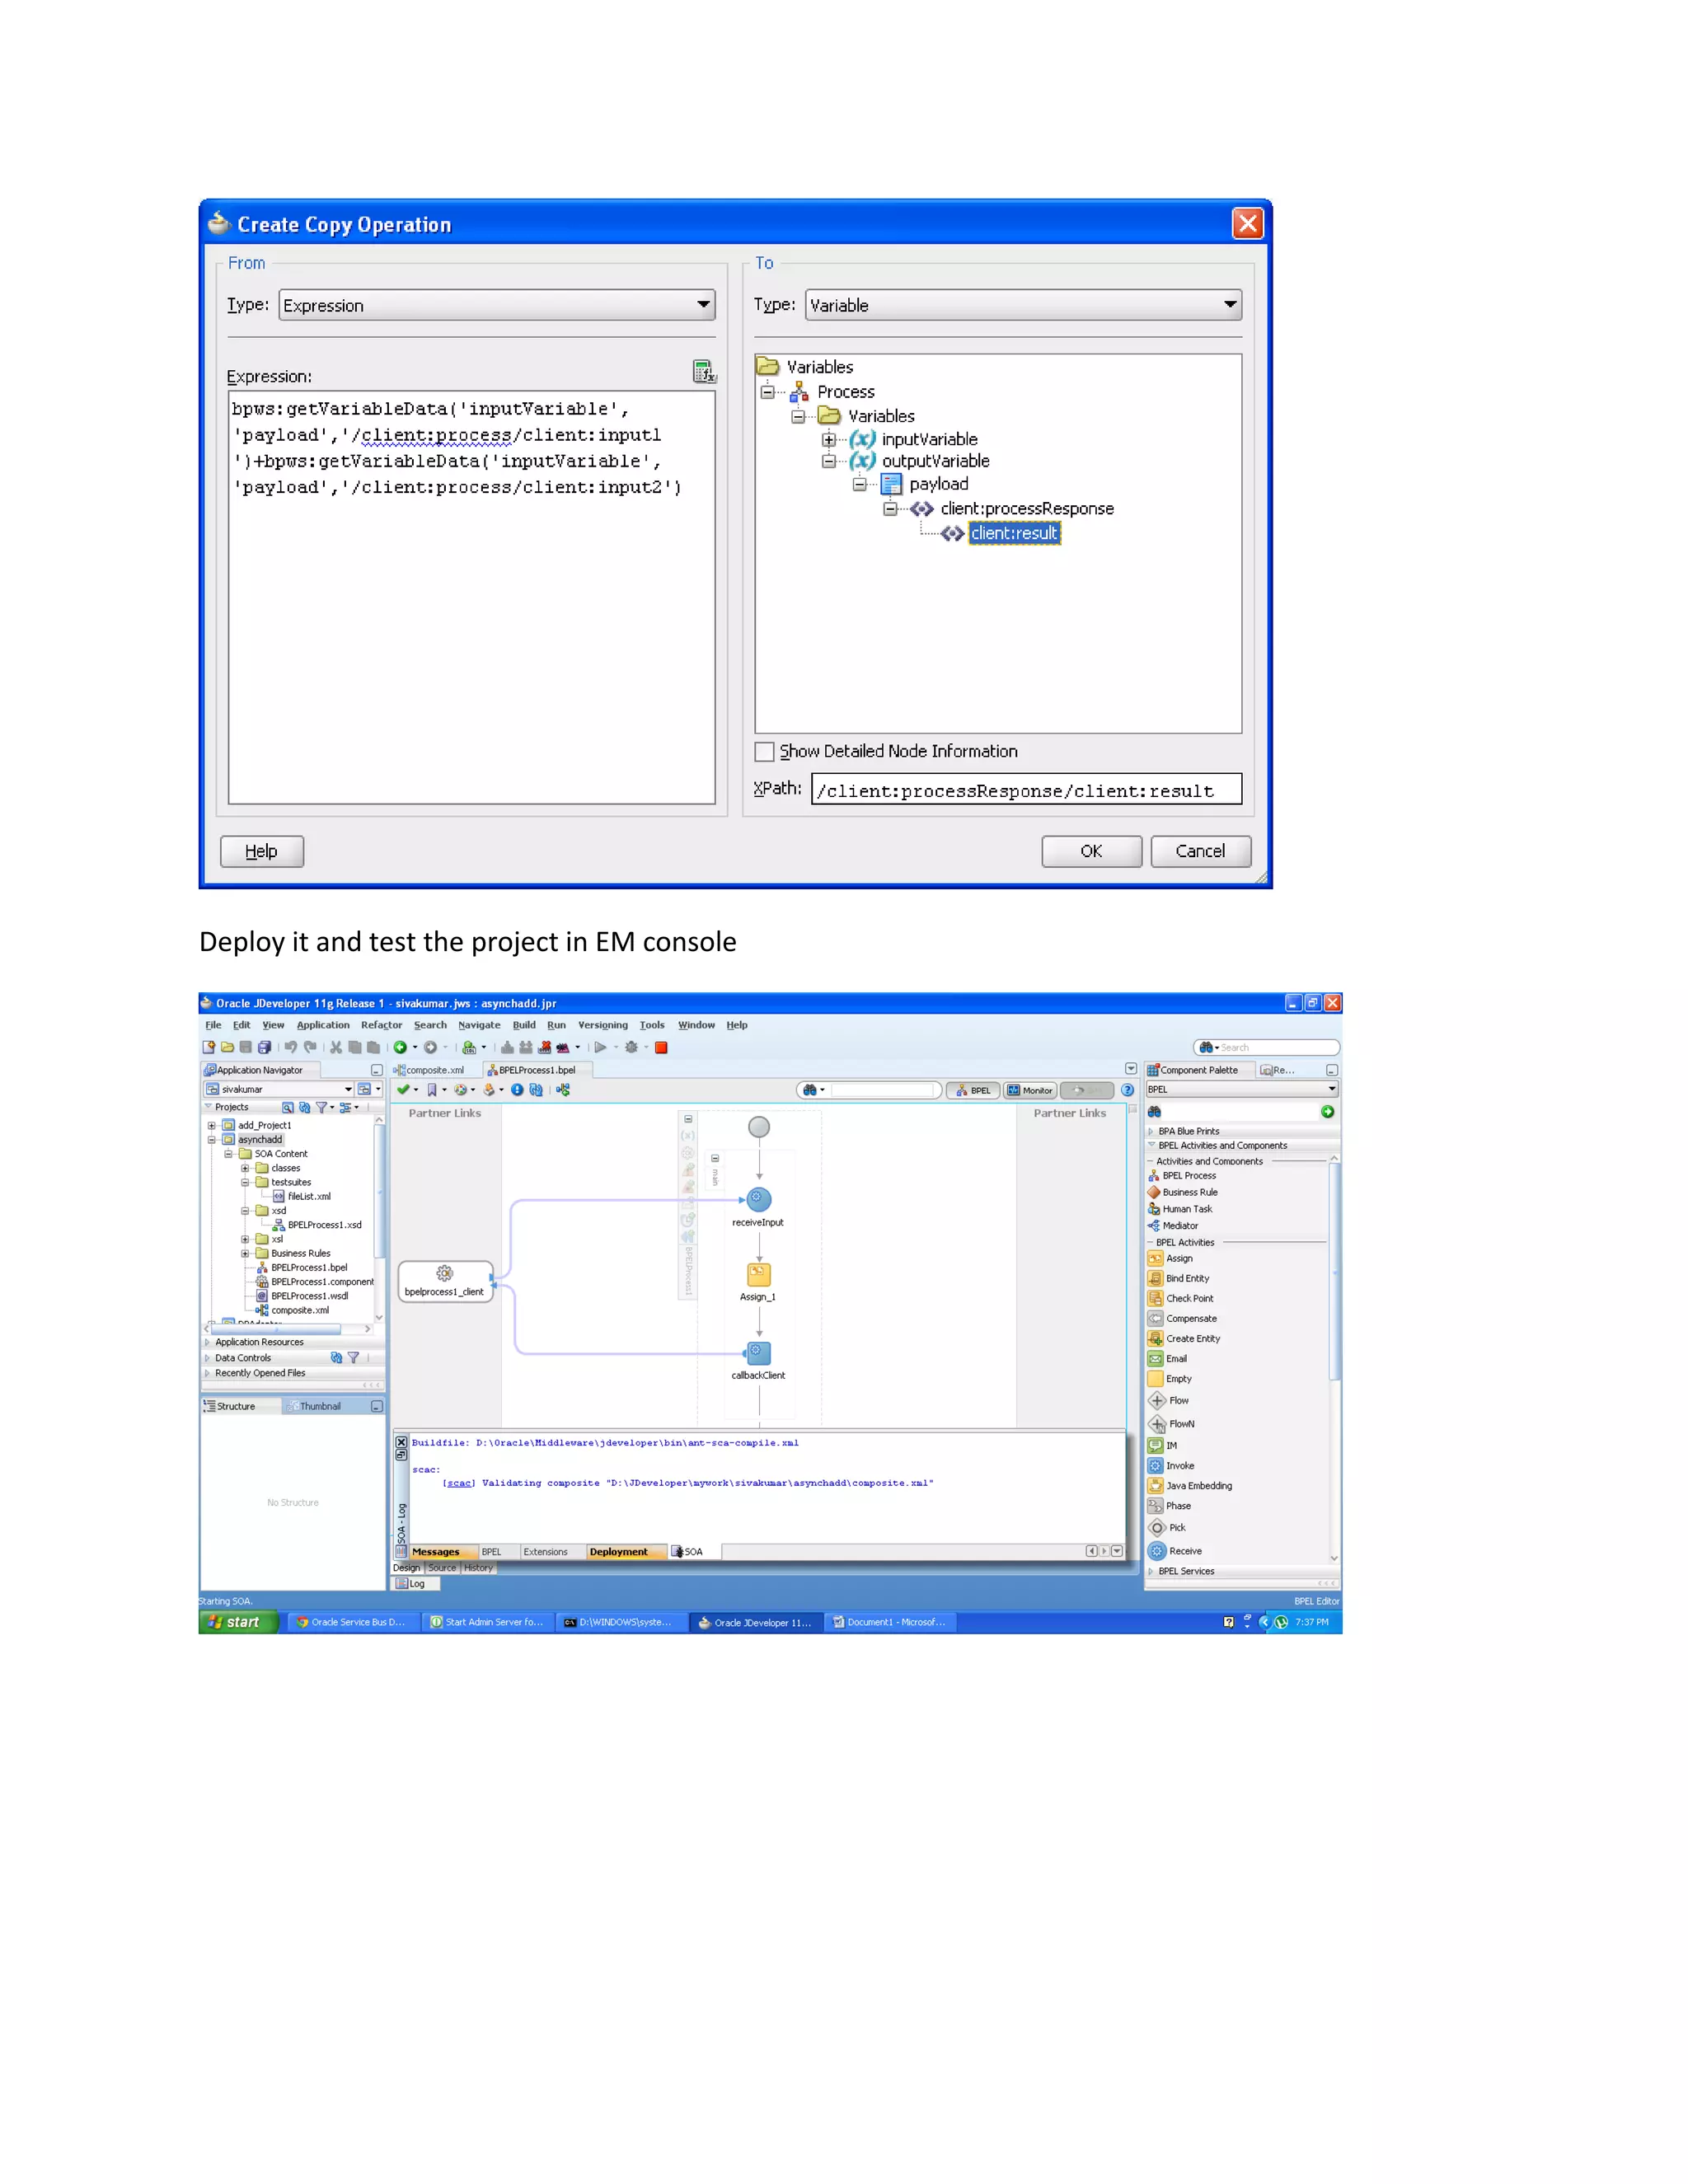The height and width of the screenshot is (2184, 1688).
Task: Open the Refactor menu in JDeveloper
Action: pos(381,1025)
